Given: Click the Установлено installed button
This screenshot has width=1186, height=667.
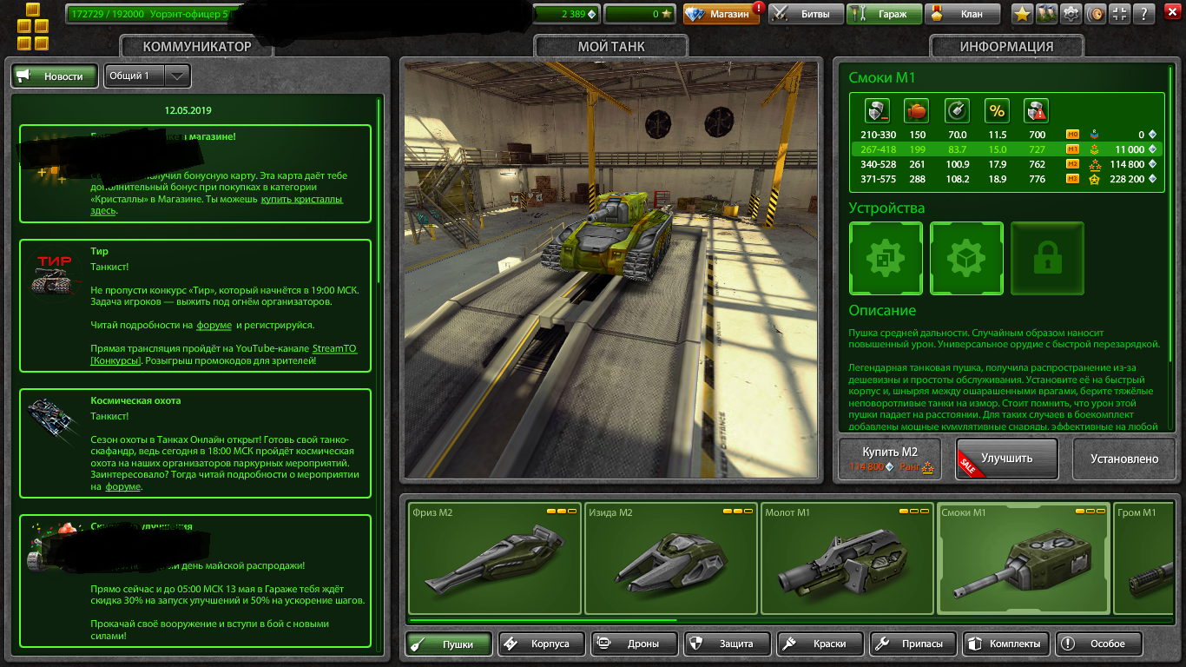Looking at the screenshot, I should pyautogui.click(x=1124, y=459).
